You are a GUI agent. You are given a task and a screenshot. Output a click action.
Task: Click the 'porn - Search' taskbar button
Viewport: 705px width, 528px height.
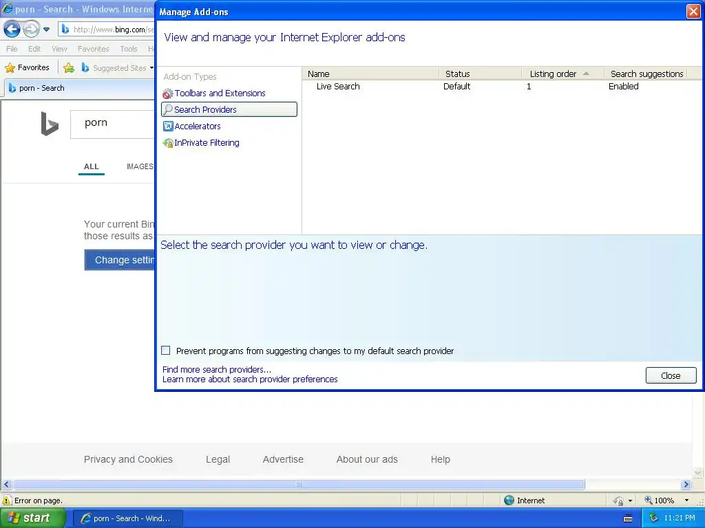click(x=127, y=518)
